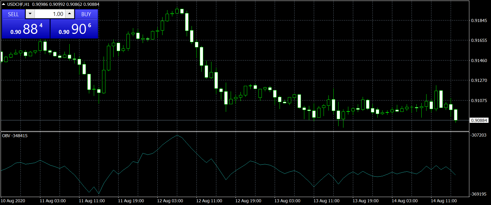This screenshot has width=491, height=205.
Task: Click the 0.91845 price scale label
Action: click(479, 20)
